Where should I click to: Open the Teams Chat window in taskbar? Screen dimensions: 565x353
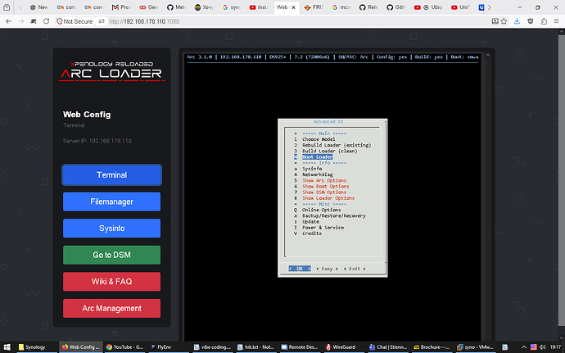(x=388, y=347)
